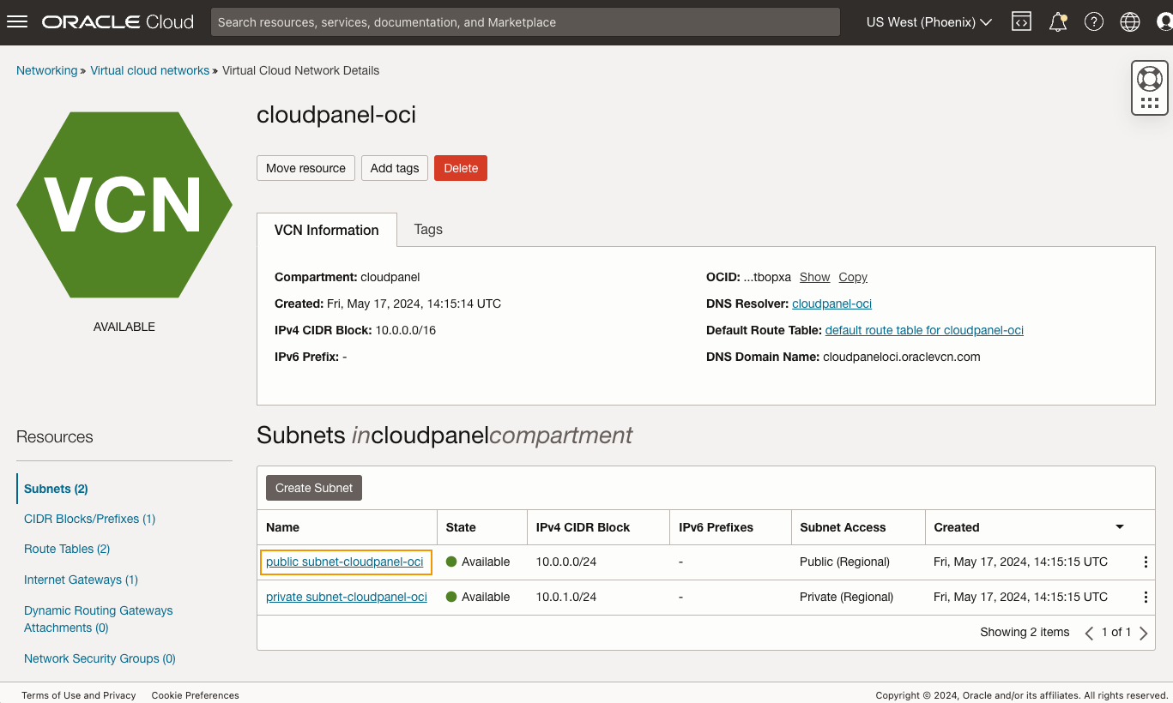1173x703 pixels.
Task: Open the notifications bell
Action: click(x=1058, y=22)
